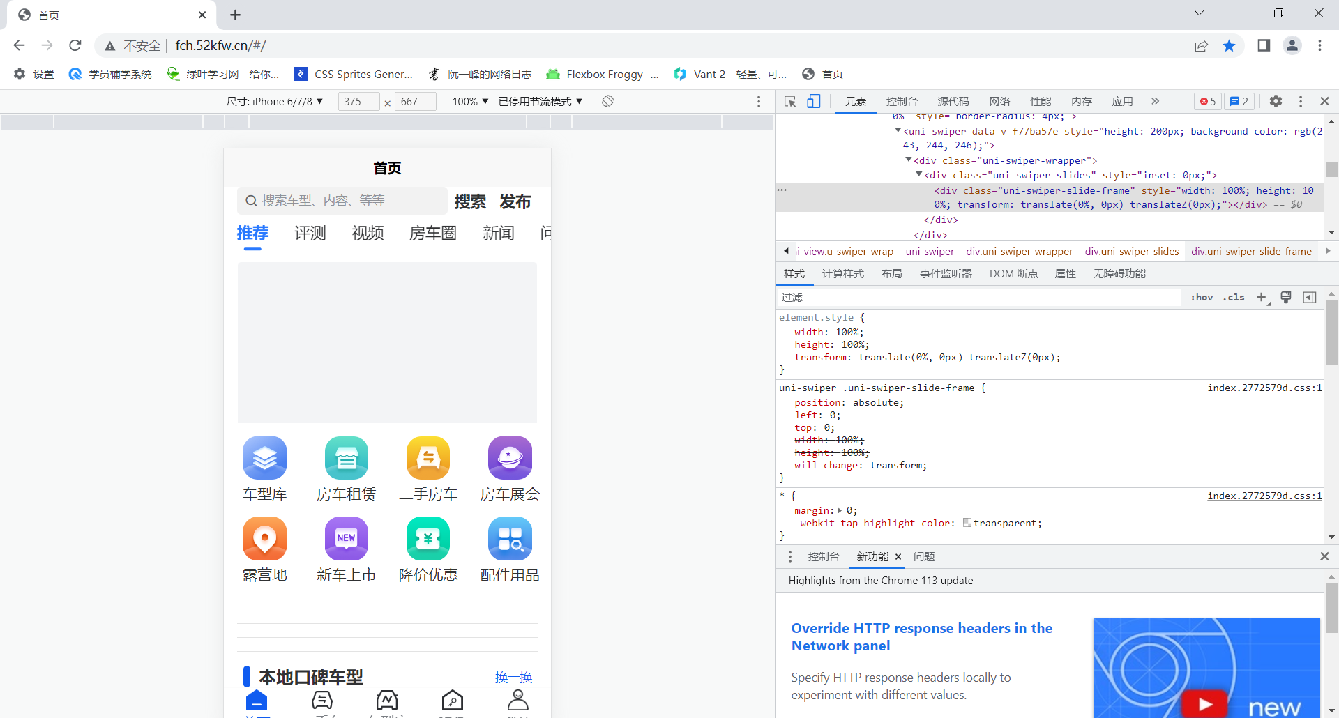Toggle the device toolbar in DevTools
The image size is (1339, 718).
click(x=814, y=102)
